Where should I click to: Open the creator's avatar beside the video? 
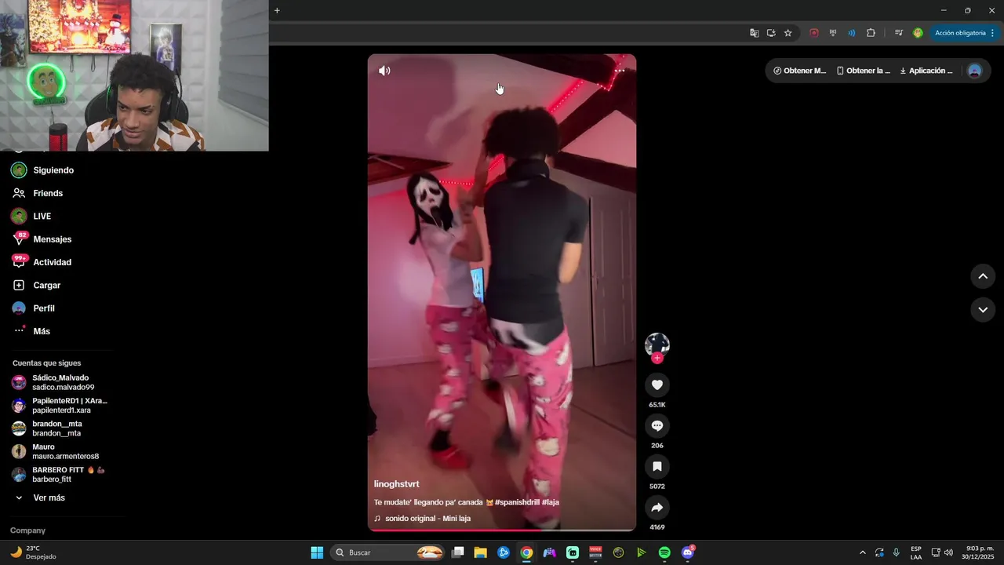657,344
